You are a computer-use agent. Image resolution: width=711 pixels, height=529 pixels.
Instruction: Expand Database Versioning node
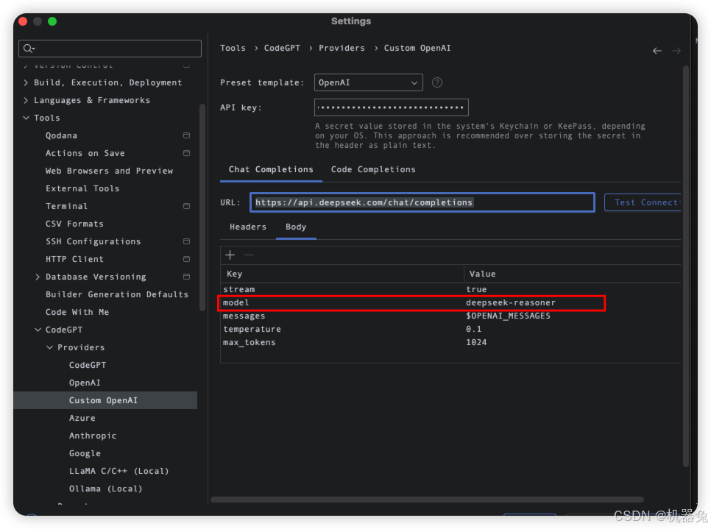coord(38,277)
